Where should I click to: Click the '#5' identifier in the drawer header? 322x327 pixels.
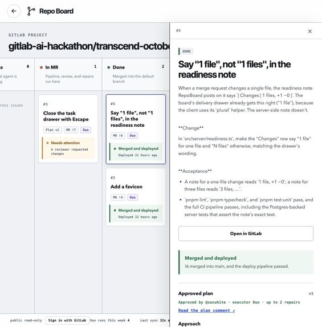178,31
